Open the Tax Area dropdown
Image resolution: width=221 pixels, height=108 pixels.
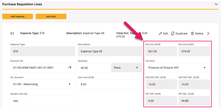178,68
